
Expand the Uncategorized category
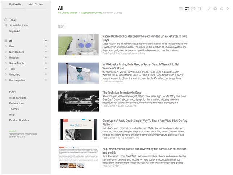[6, 80]
